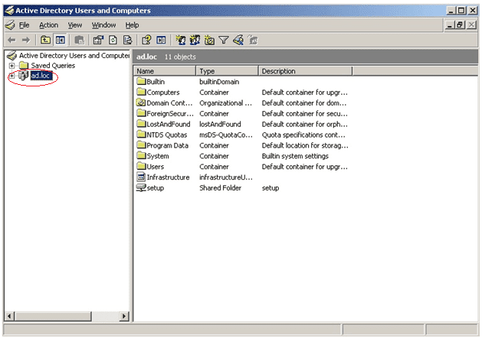
Task: Expand the ad.loc domain tree node
Action: tap(11, 76)
